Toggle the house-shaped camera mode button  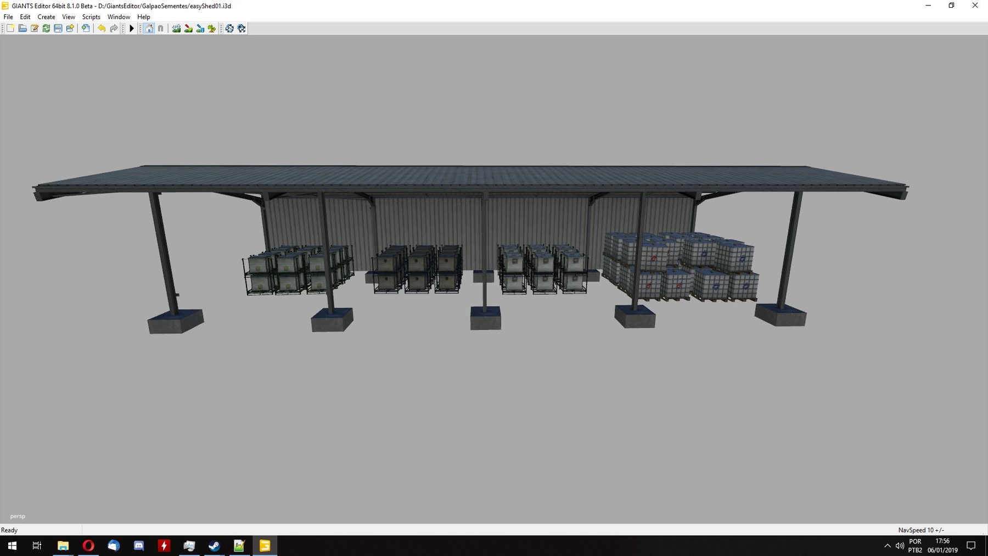[x=149, y=29]
